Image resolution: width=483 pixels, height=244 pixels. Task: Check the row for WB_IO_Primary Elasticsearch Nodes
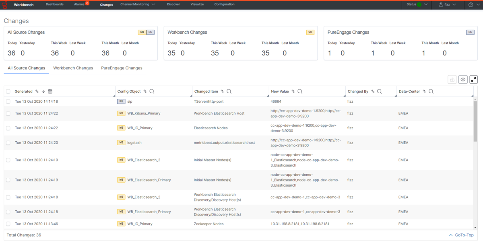8,128
